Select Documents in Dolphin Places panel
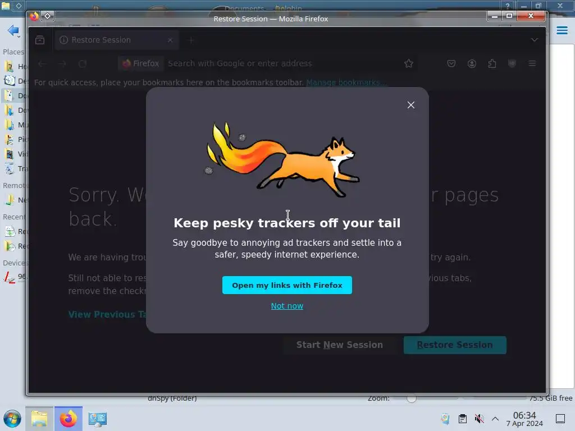The width and height of the screenshot is (575, 431). pyautogui.click(x=14, y=95)
